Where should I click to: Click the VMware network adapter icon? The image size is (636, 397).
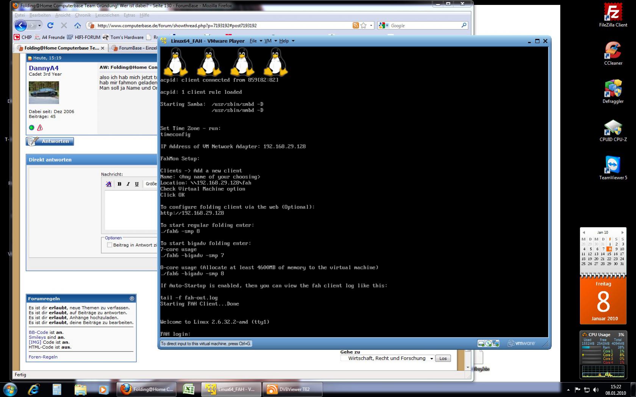point(496,344)
